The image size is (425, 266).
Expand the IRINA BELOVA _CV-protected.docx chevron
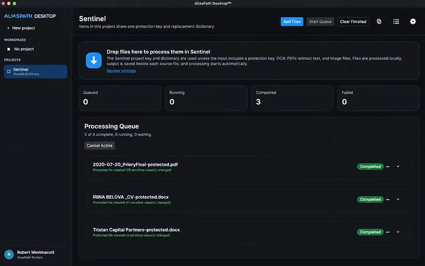(x=398, y=199)
